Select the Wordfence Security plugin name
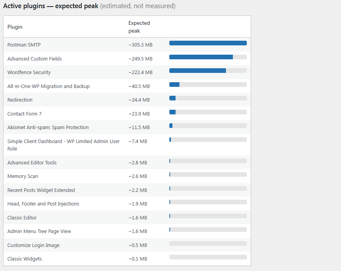The height and width of the screenshot is (271, 341). [29, 72]
